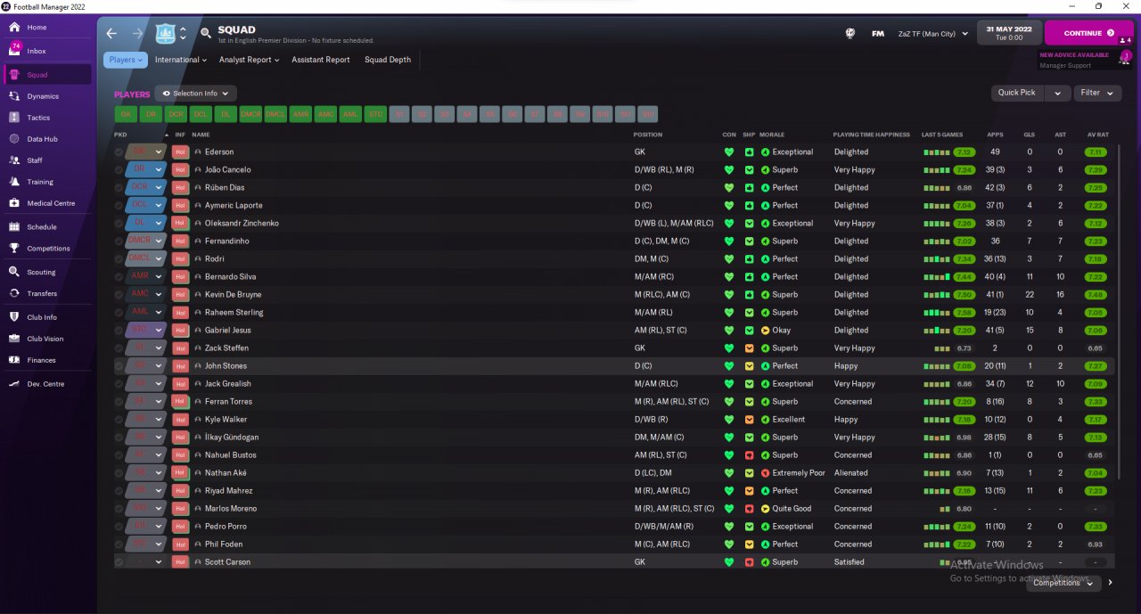Open Gabriel Jesus player name link

[227, 331]
